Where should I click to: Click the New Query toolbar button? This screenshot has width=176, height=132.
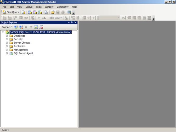(11, 12)
